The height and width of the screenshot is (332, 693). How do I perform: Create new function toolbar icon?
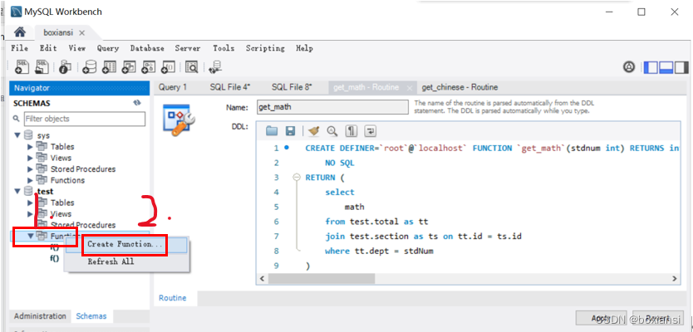pos(169,66)
